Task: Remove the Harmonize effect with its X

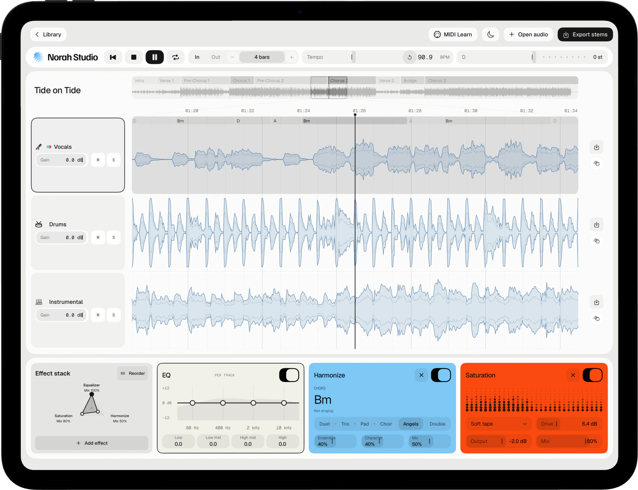Action: pos(421,375)
